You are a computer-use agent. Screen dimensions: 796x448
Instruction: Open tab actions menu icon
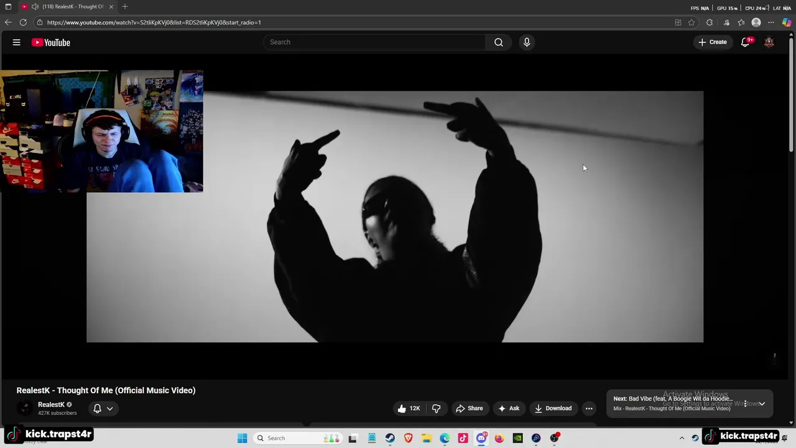pyautogui.click(x=8, y=7)
